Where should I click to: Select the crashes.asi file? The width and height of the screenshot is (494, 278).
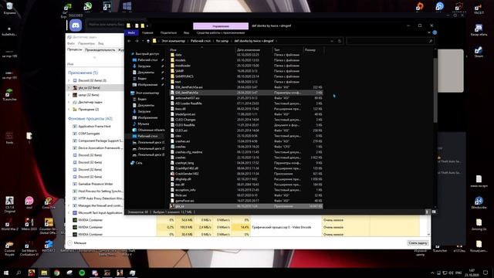coord(182,141)
